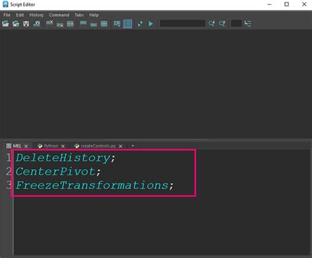
Task: Close the Python tab
Action: point(63,146)
